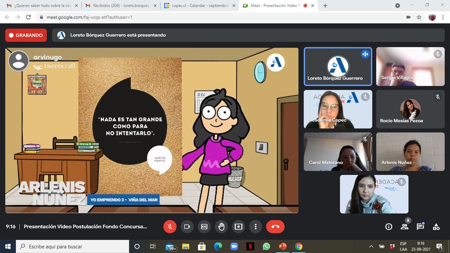Switch to the copec.cl Calendar tab
Screen dimensions: 450x253
(x=200, y=6)
